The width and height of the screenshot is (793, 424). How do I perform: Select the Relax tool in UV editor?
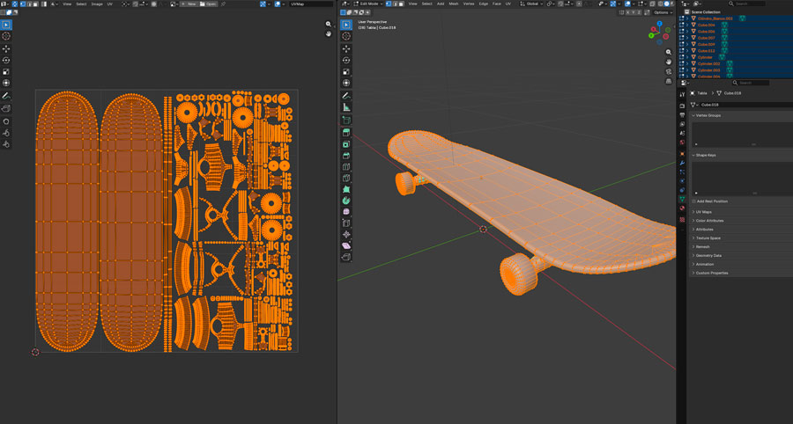(x=6, y=133)
